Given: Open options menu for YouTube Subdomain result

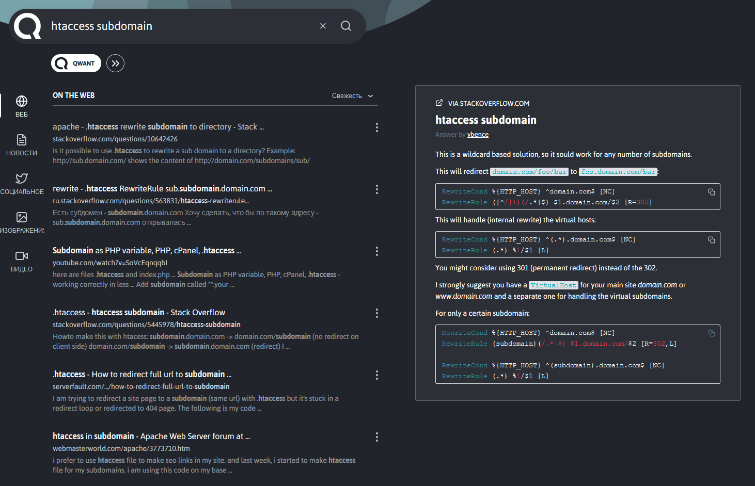Looking at the screenshot, I should point(376,251).
